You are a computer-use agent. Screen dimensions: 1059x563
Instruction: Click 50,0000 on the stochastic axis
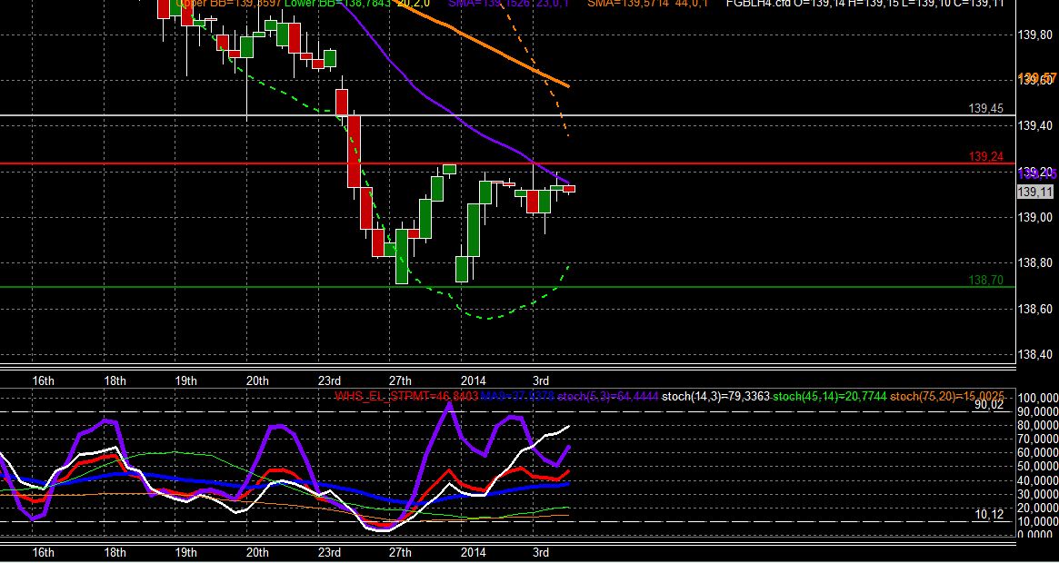tap(1040, 467)
